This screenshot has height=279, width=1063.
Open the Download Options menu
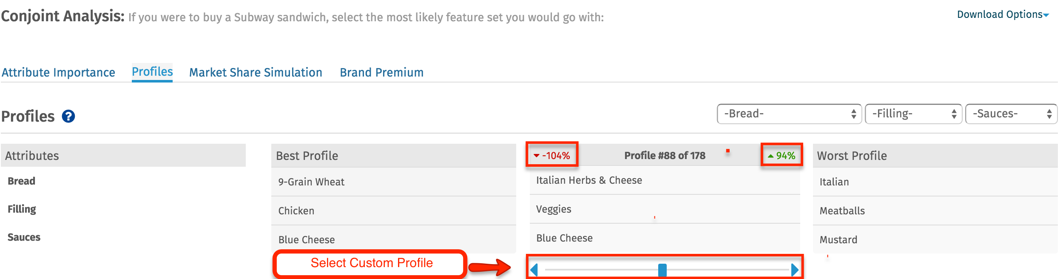pyautogui.click(x=1003, y=15)
